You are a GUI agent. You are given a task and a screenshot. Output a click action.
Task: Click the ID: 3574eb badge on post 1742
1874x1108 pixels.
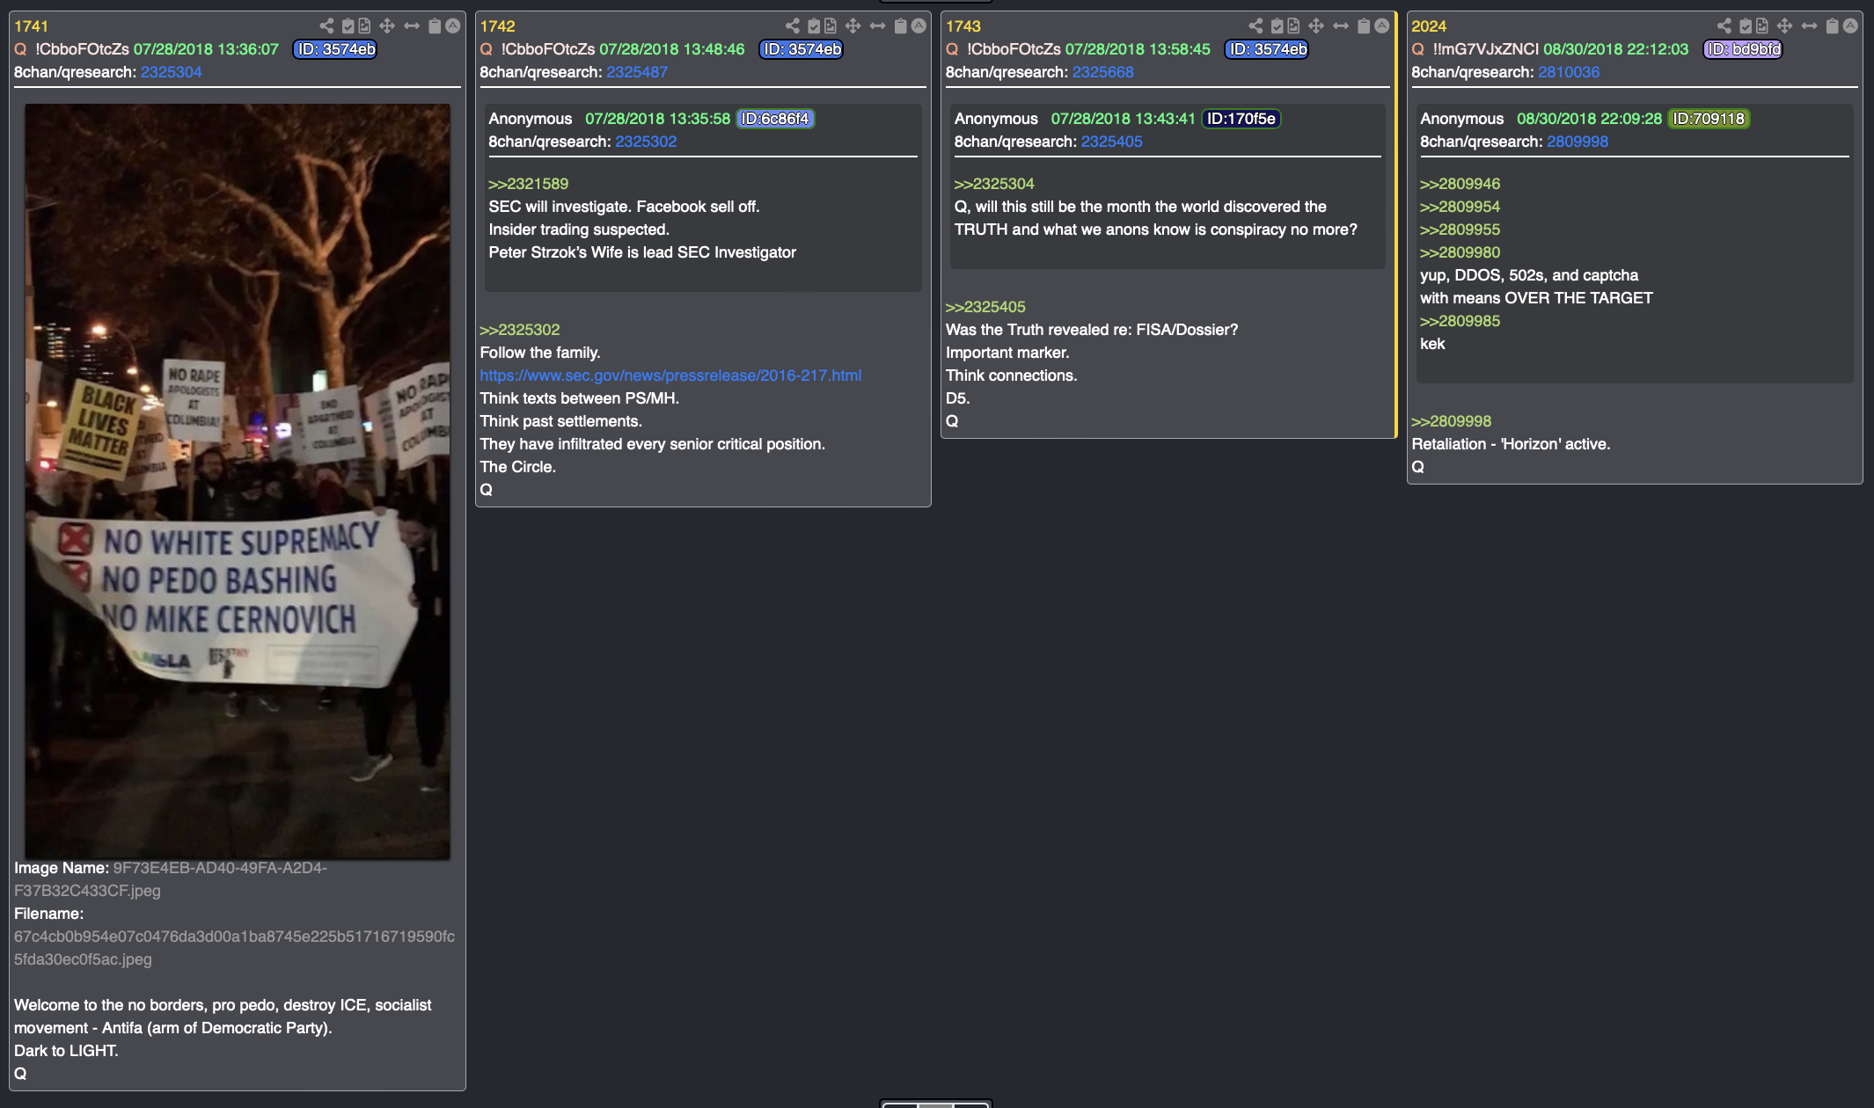click(x=802, y=49)
